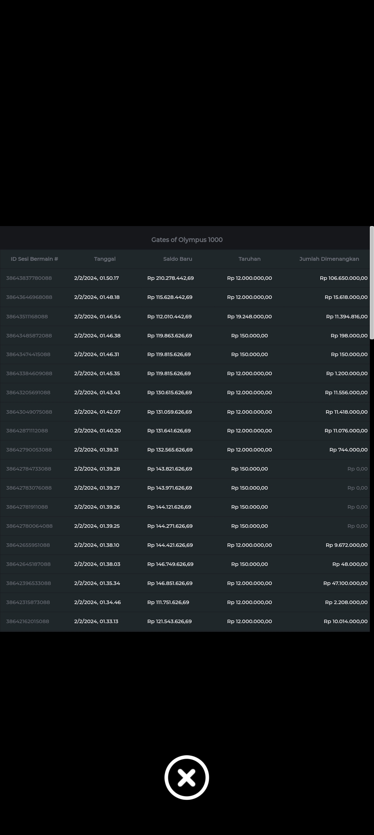Screen dimensions: 374x835
Task: Open session ID 38643384609088
Action: (x=29, y=373)
